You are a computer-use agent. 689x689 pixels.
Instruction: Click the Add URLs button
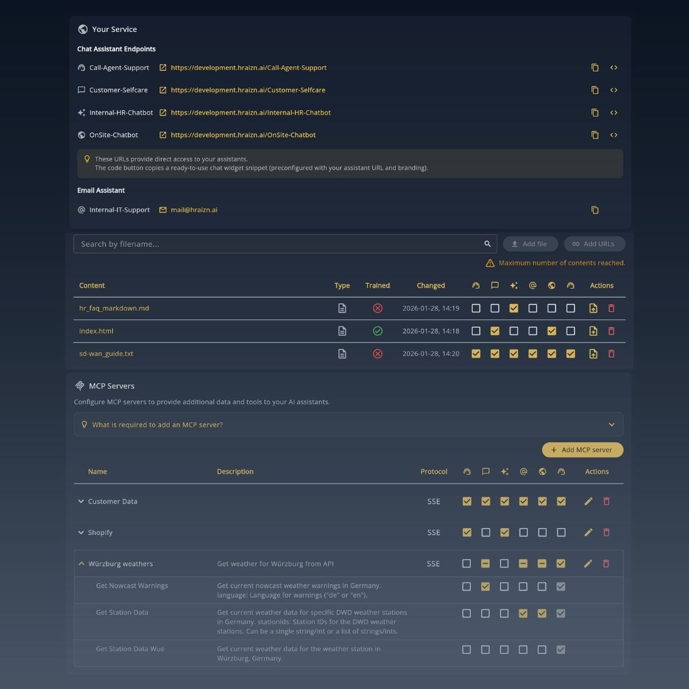coord(594,244)
